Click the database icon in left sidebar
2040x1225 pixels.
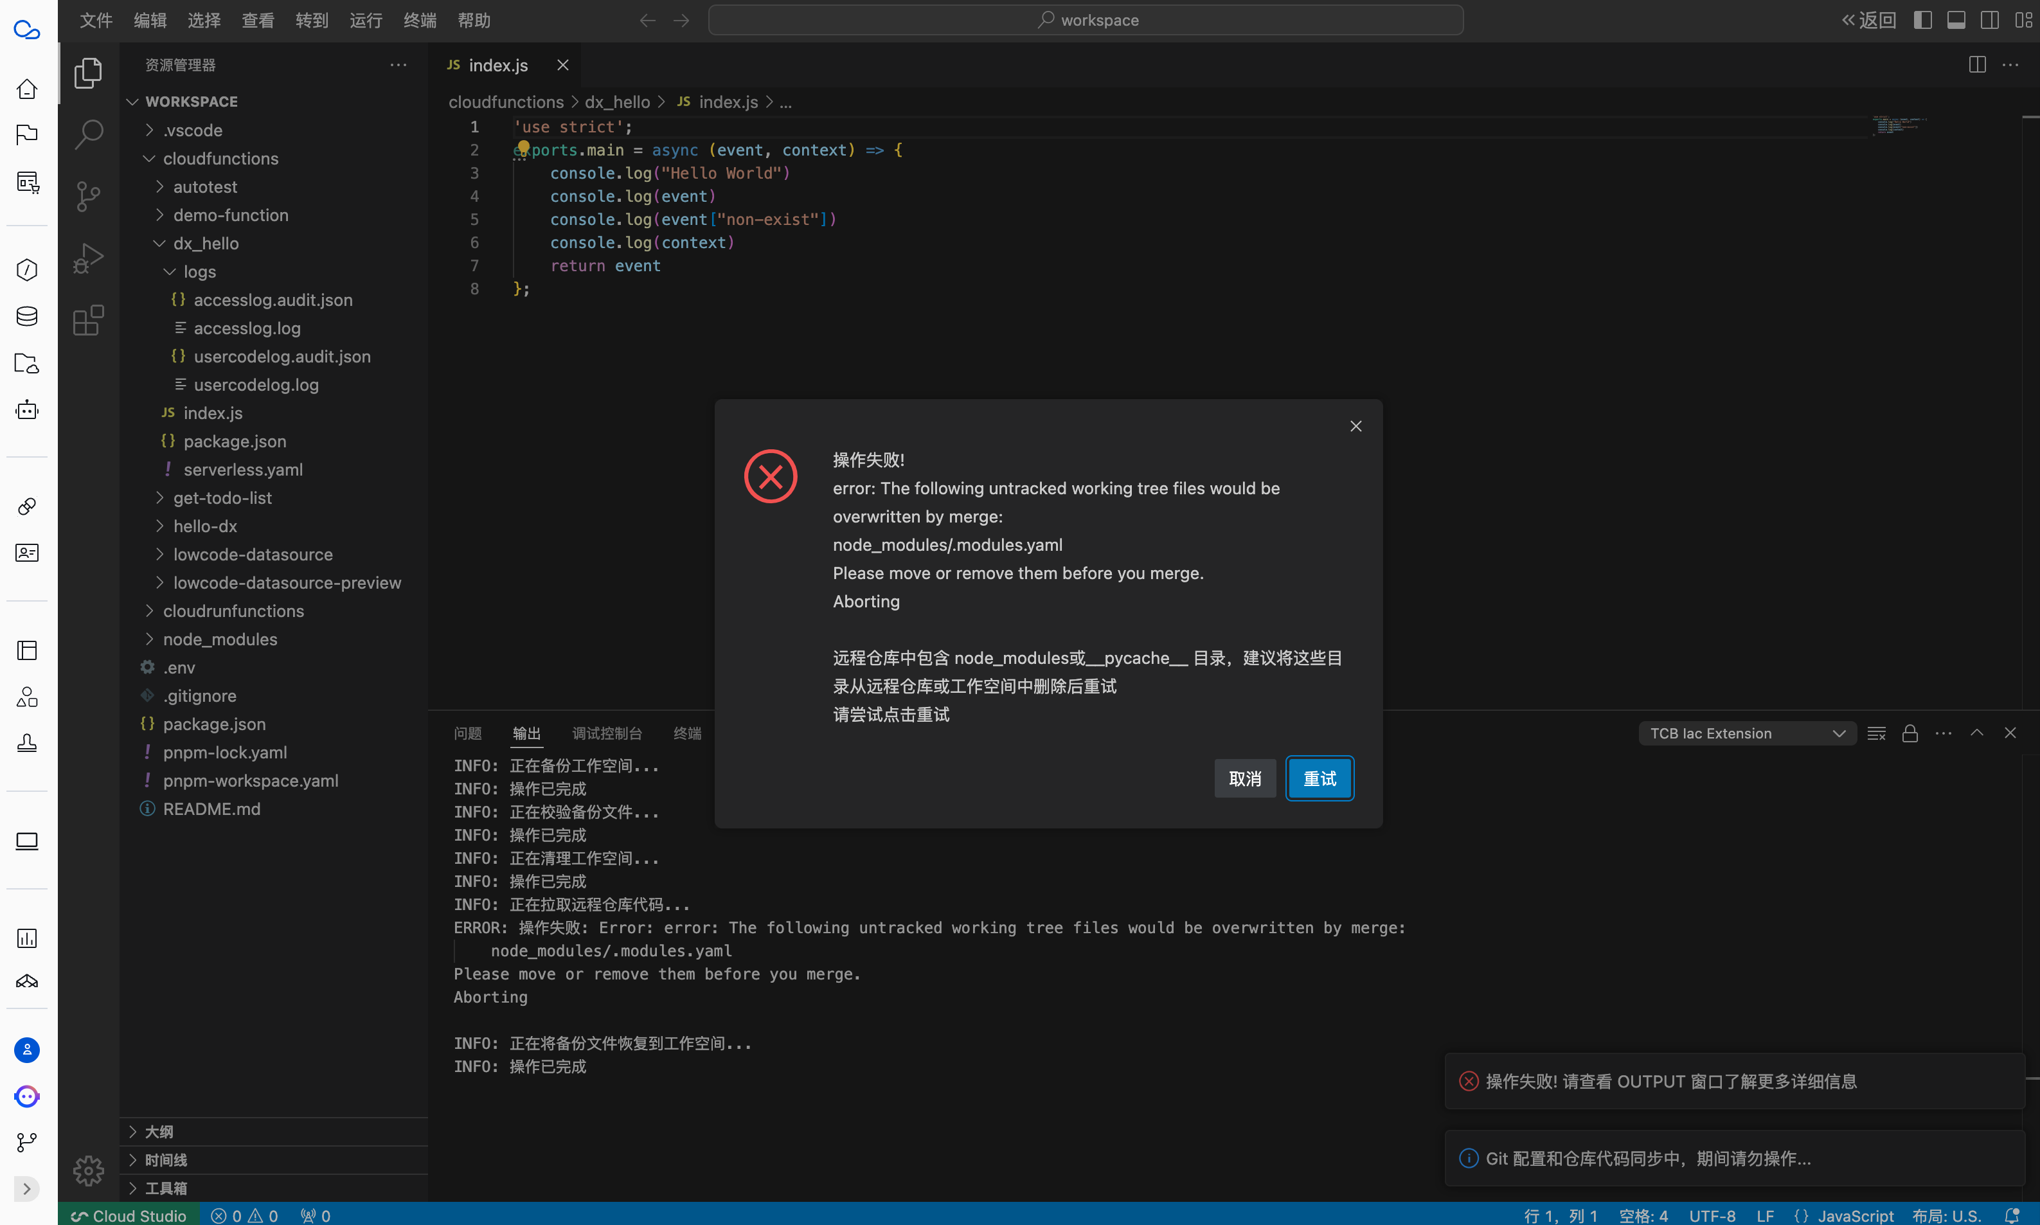click(x=27, y=316)
